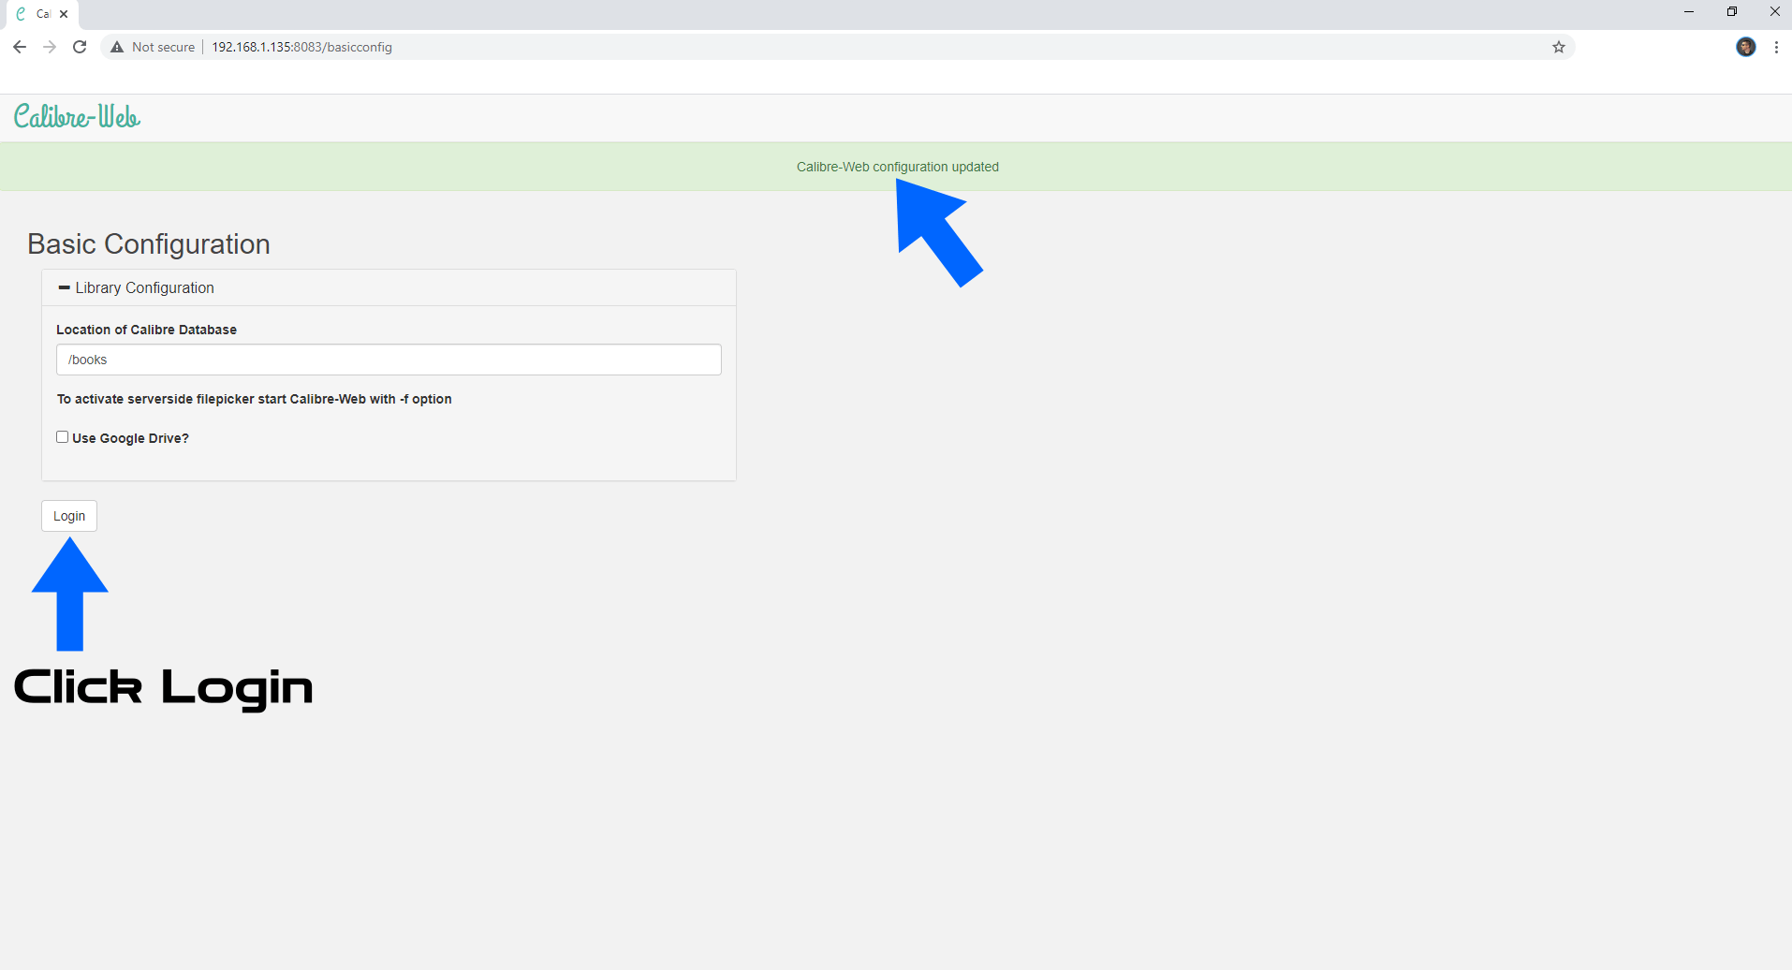
Task: Click the Login button
Action: 69,516
